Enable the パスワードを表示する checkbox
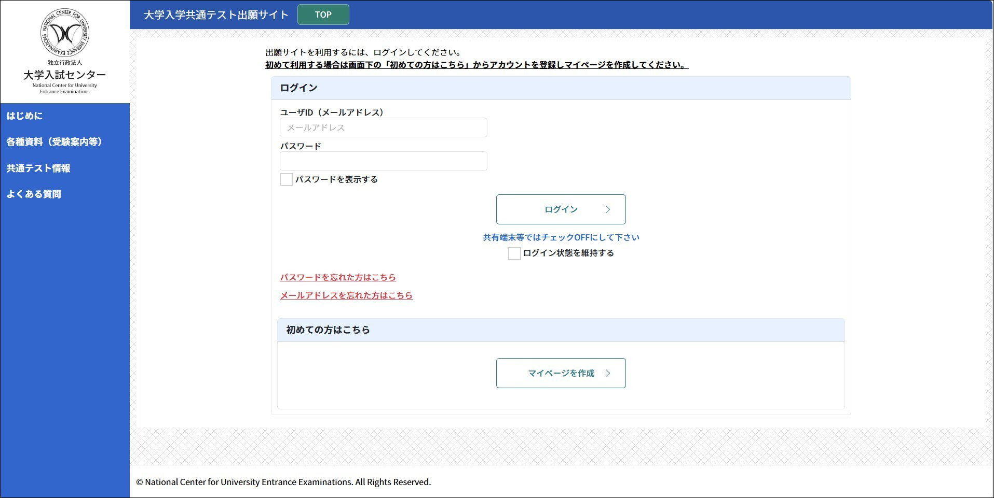This screenshot has width=994, height=498. click(x=286, y=180)
